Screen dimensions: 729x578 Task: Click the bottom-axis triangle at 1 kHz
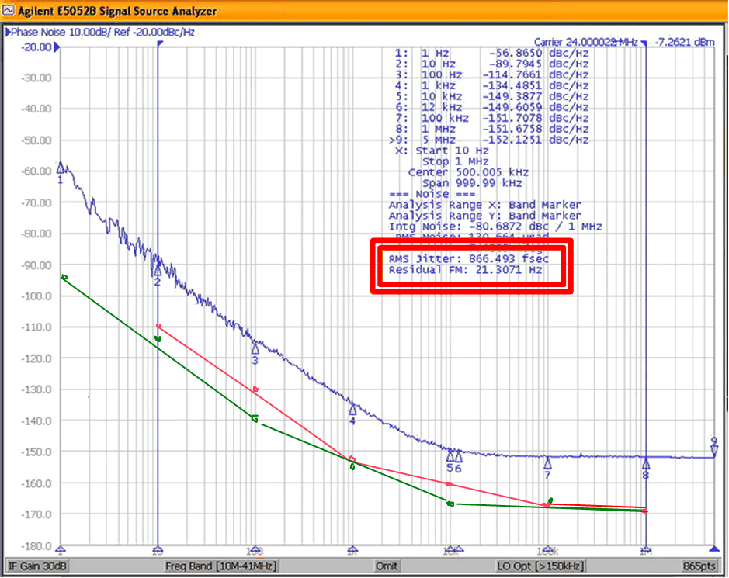[352, 549]
